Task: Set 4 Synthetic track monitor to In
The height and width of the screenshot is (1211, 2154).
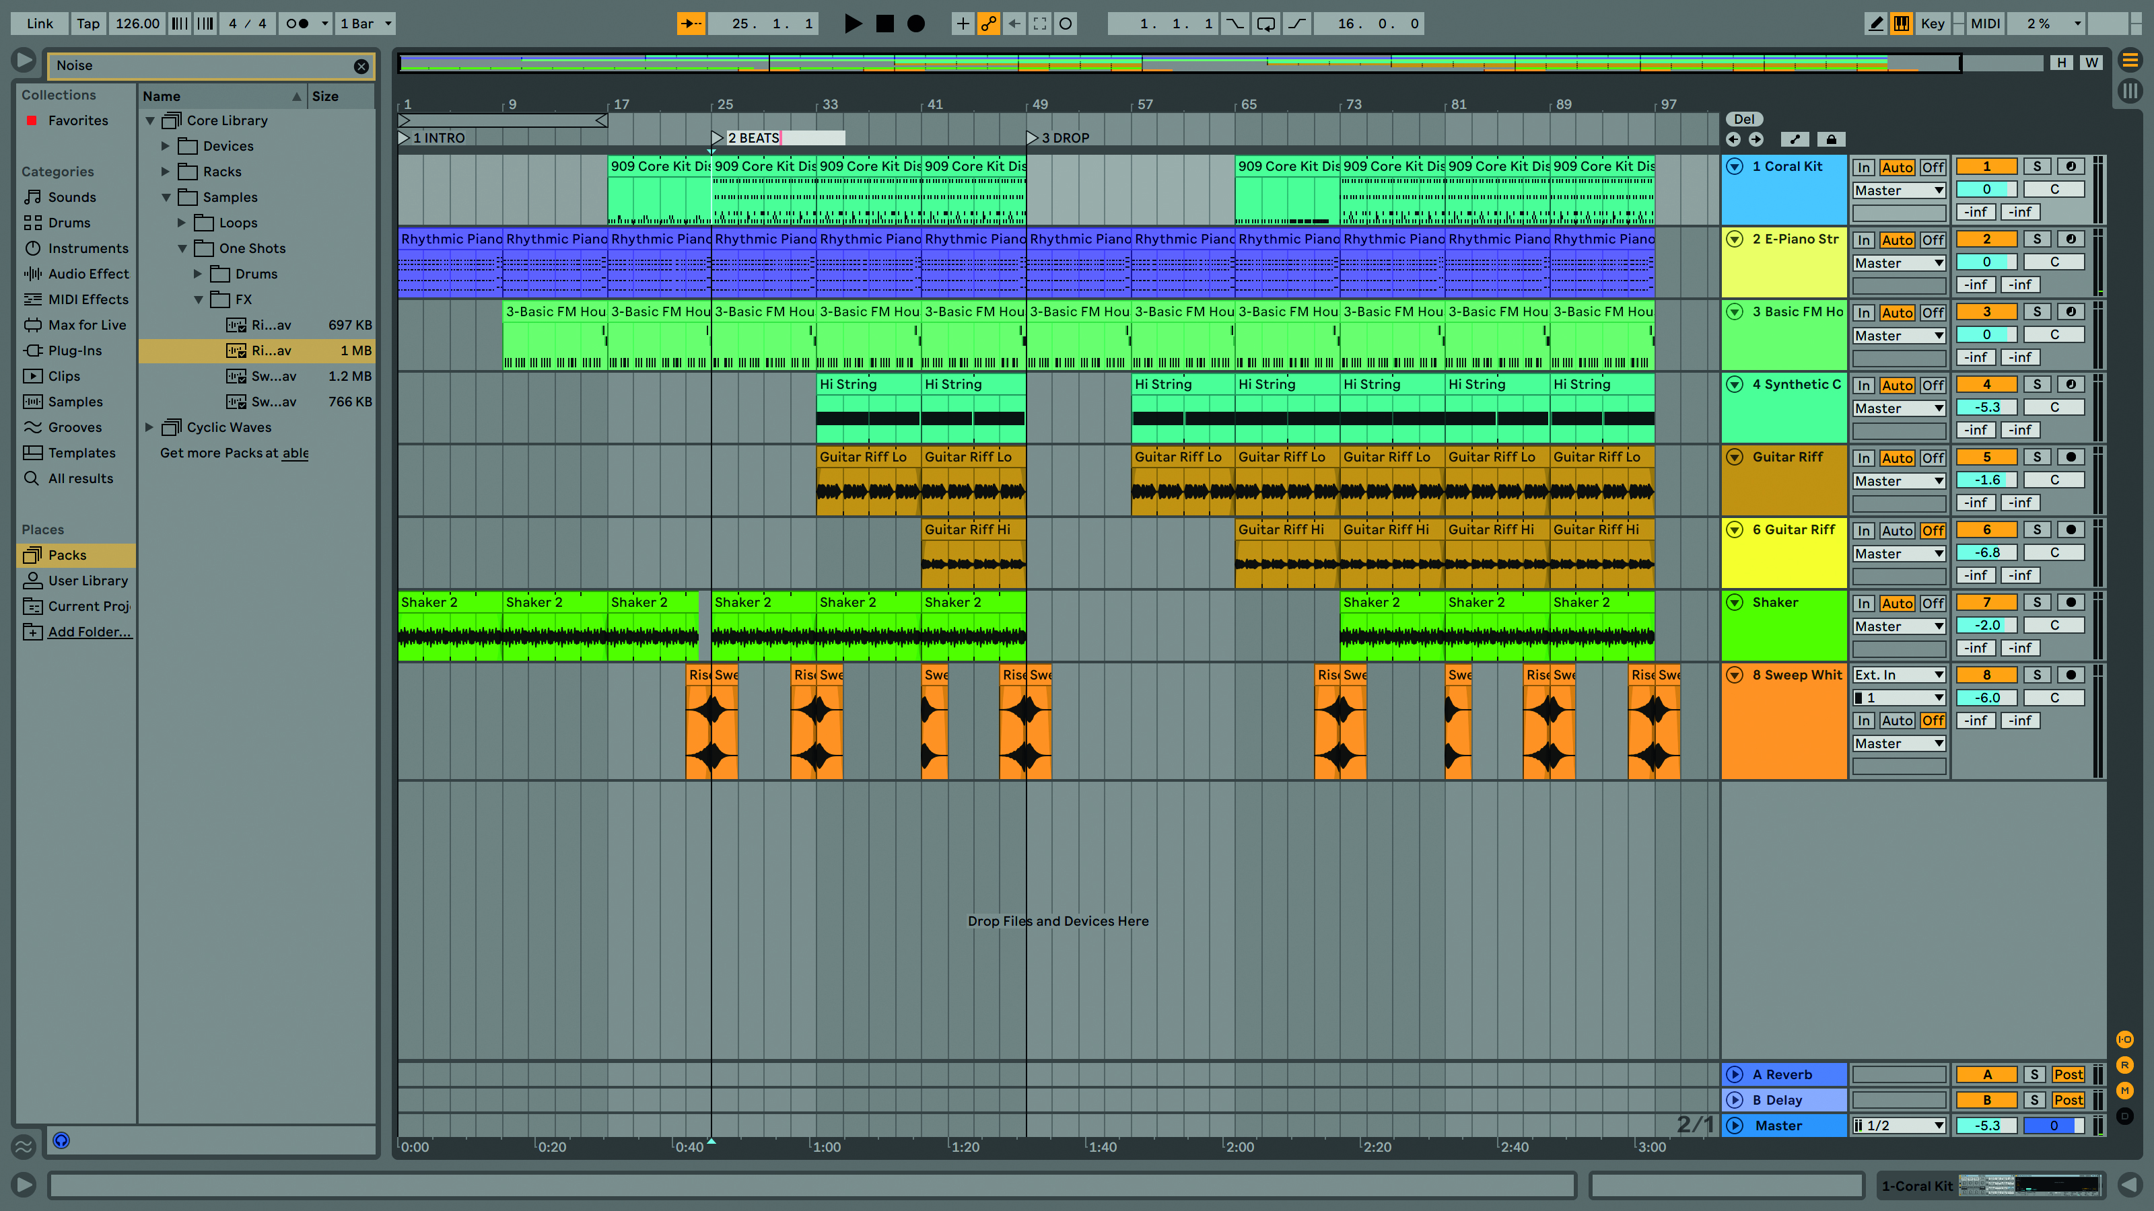Action: click(1864, 386)
